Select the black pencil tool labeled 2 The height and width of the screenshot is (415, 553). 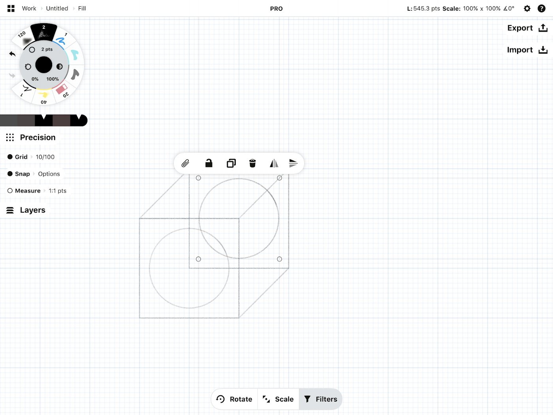click(44, 32)
